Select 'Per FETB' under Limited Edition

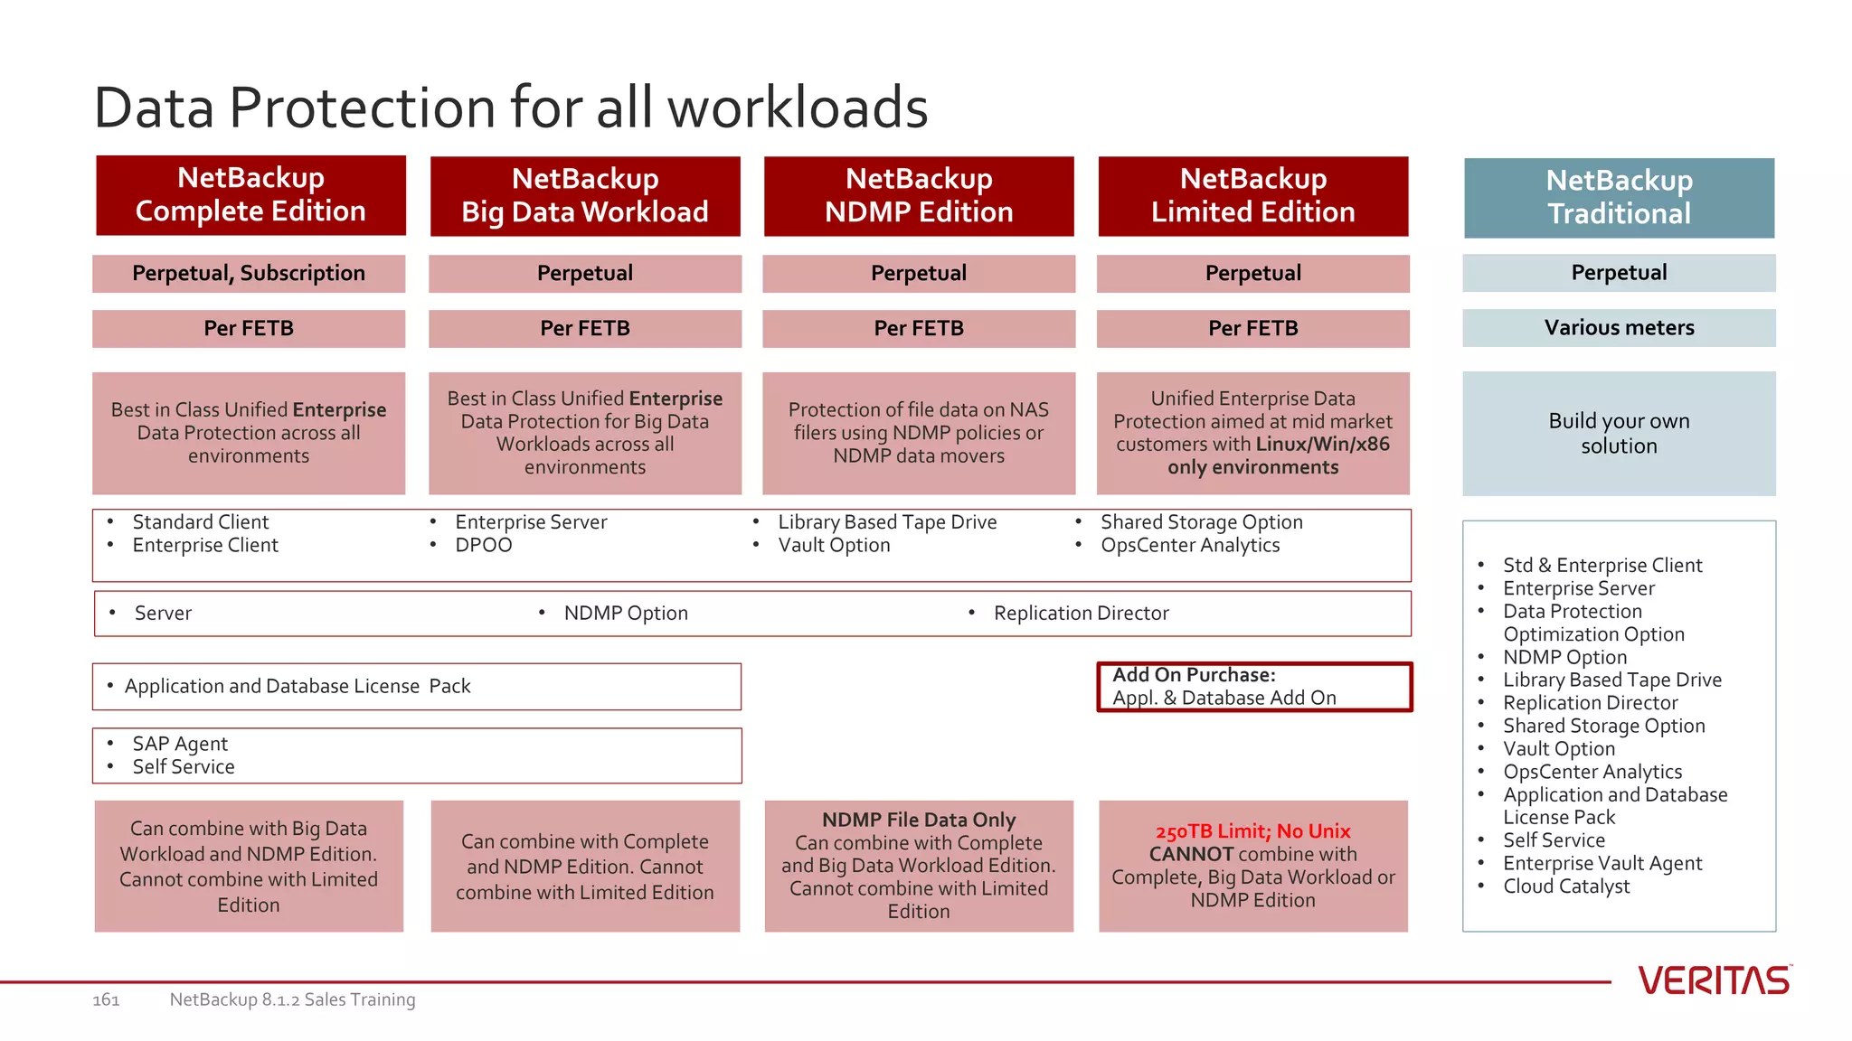[1253, 328]
